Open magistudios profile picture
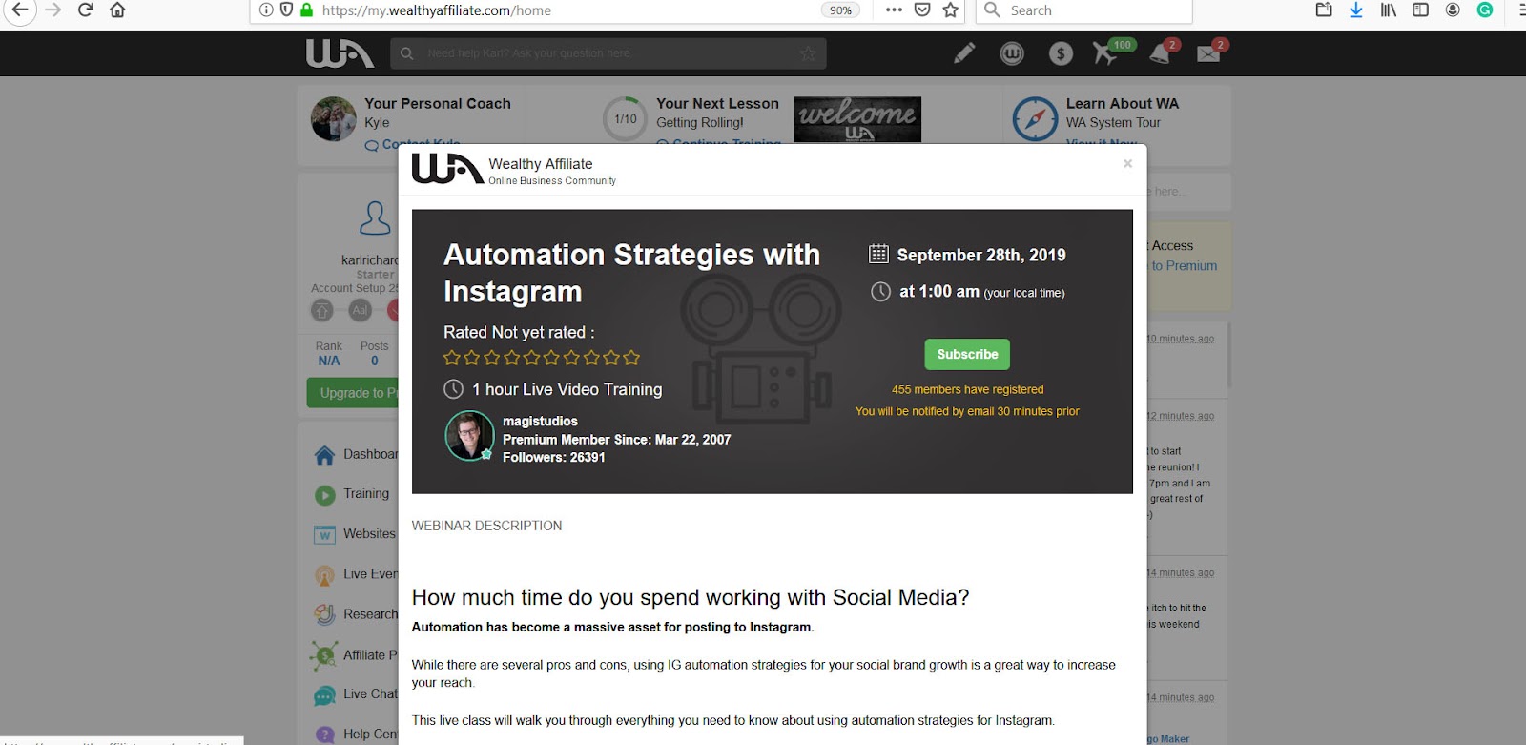The height and width of the screenshot is (745, 1526). pyautogui.click(x=469, y=436)
